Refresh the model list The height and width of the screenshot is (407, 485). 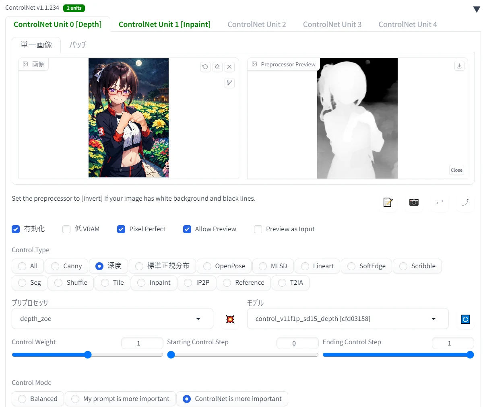click(x=465, y=319)
